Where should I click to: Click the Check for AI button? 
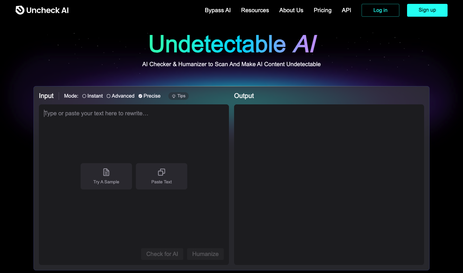[x=162, y=254]
